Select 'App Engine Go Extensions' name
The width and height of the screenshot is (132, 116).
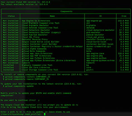pyautogui.click(x=36, y=21)
